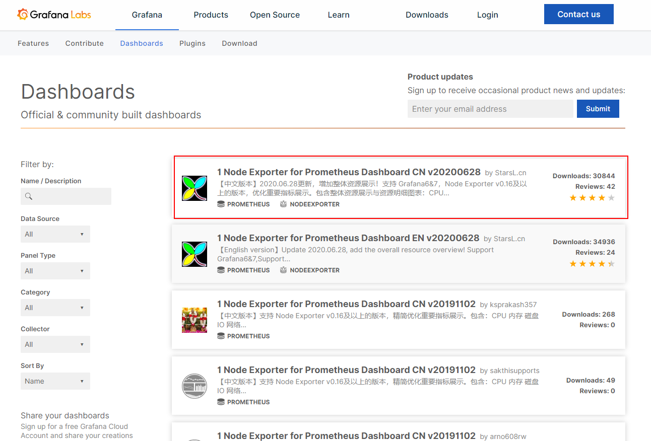Open the Open Source menu
This screenshot has width=651, height=441.
point(275,15)
